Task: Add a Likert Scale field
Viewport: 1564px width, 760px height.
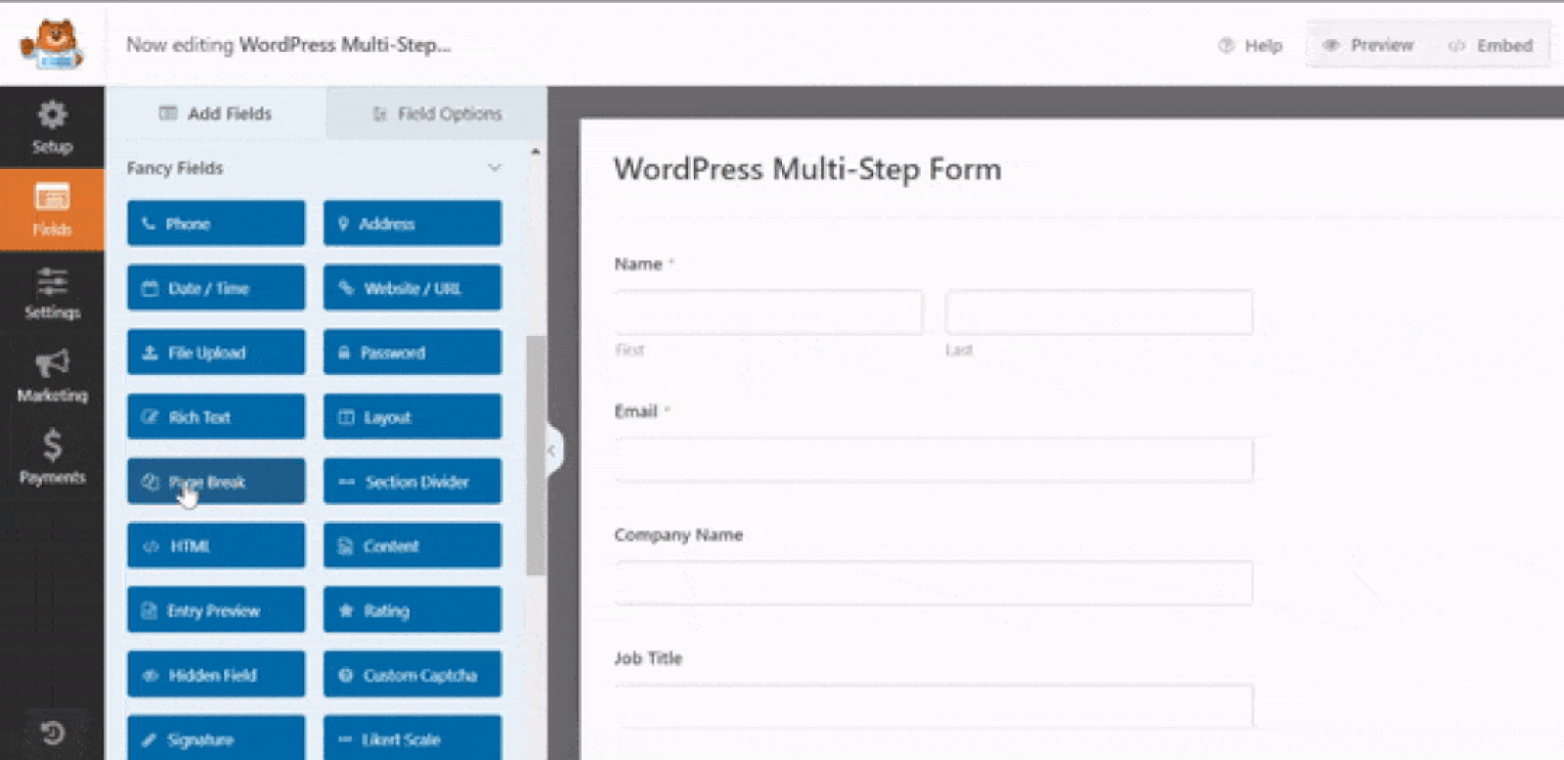Action: (x=413, y=739)
